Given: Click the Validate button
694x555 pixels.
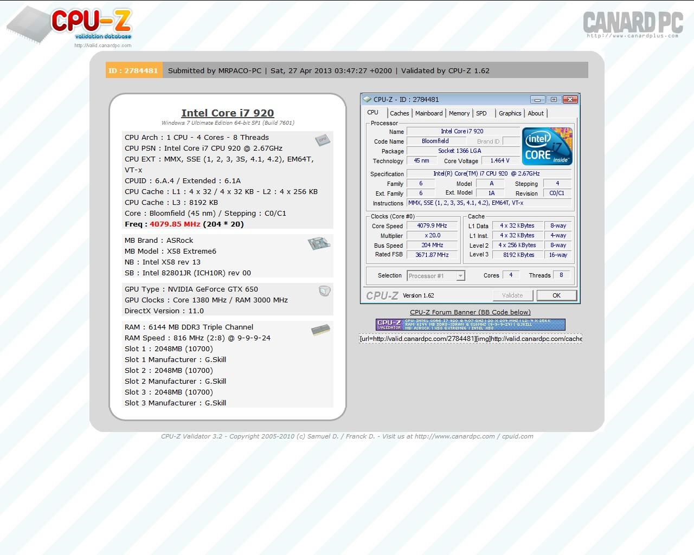Looking at the screenshot, I should point(512,295).
